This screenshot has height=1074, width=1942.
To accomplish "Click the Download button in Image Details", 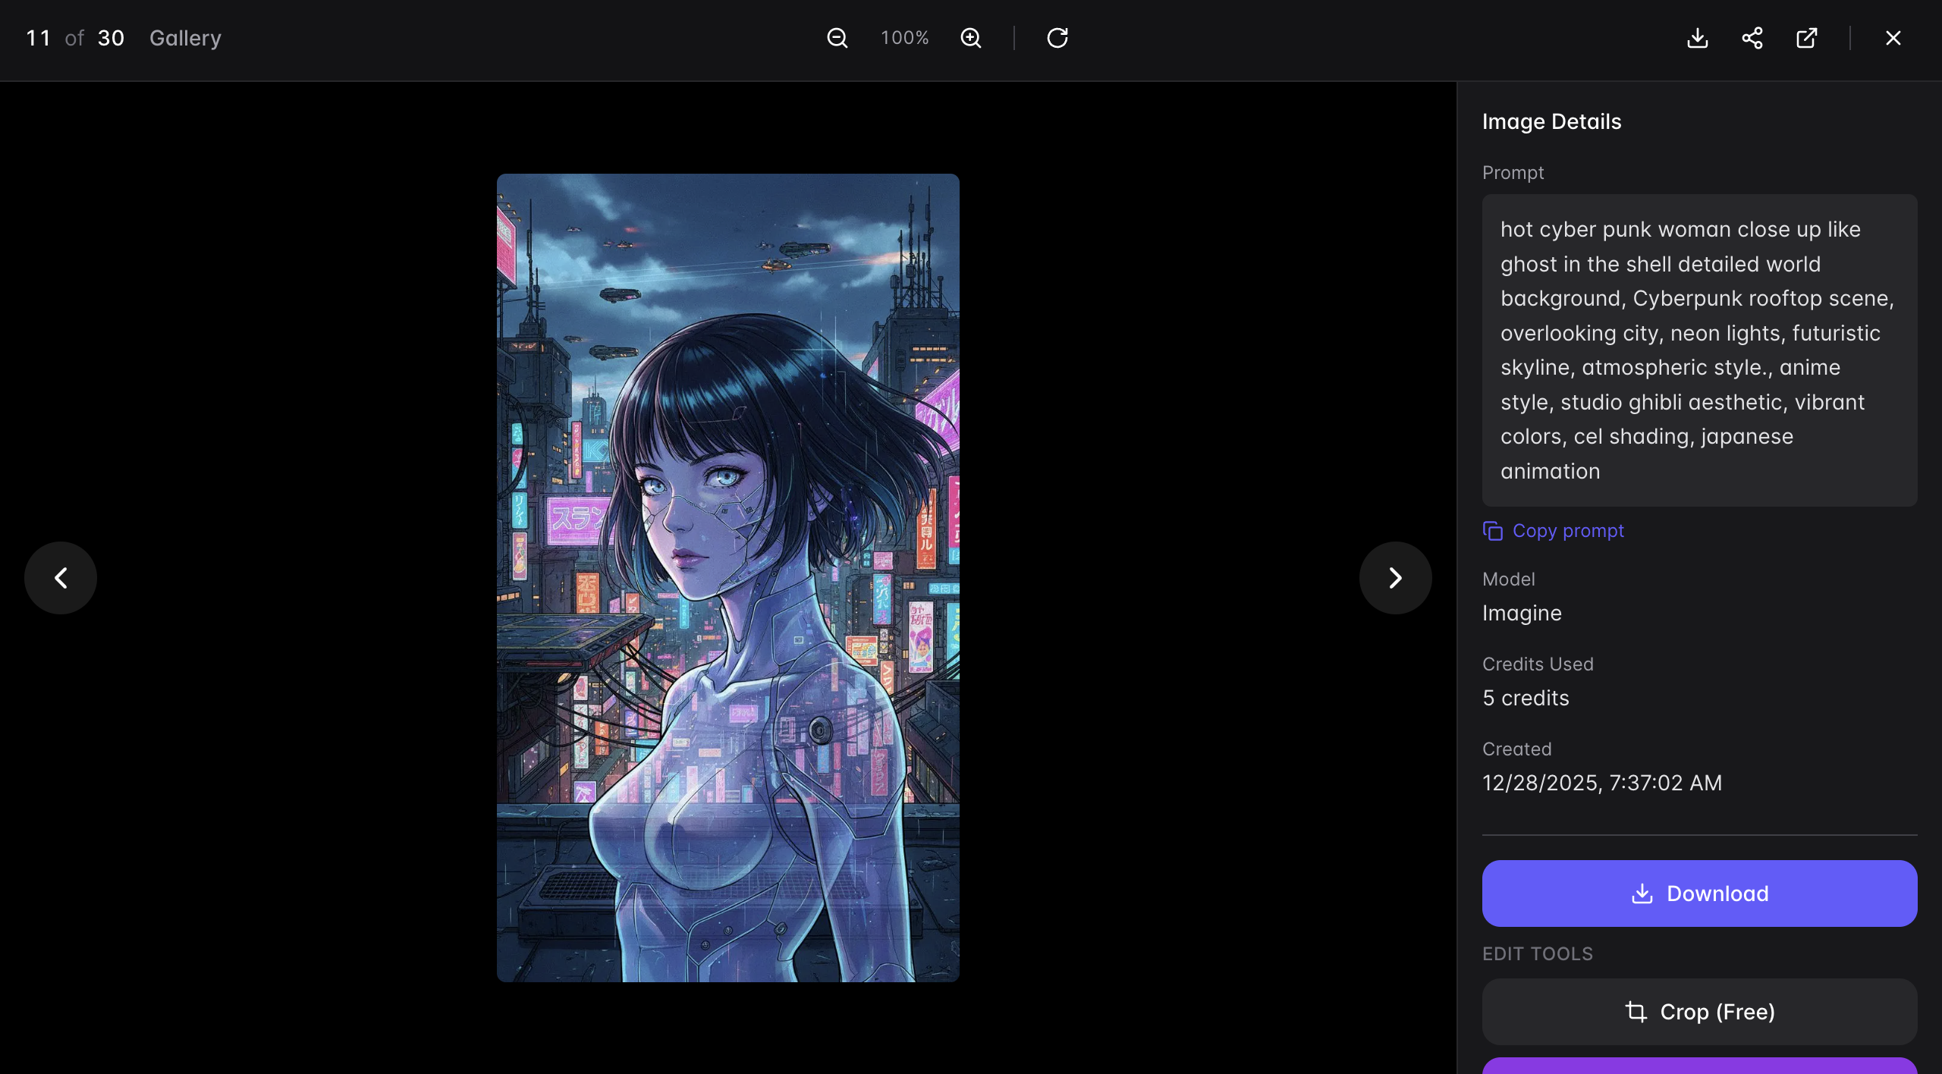I will coord(1698,893).
